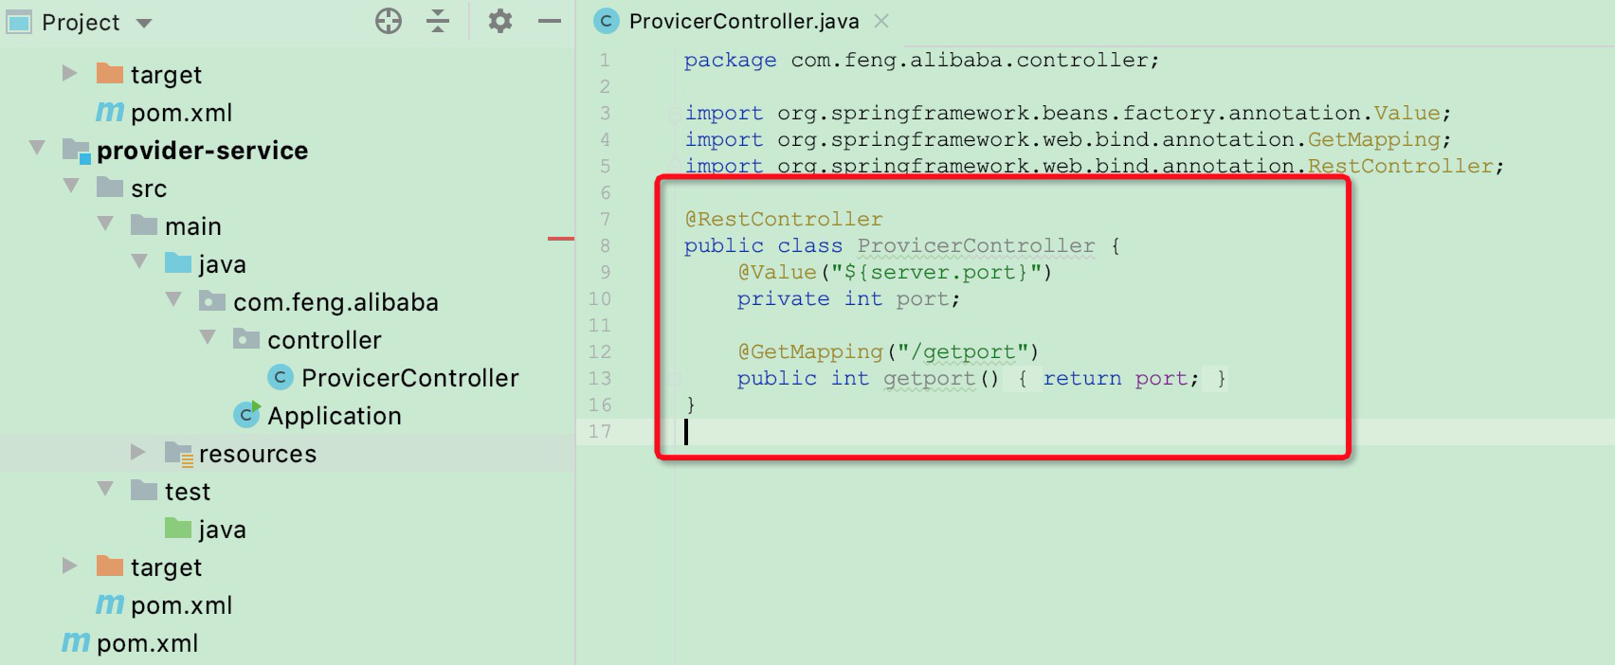Click the Collapse All icon in Project panel
Screen dimensions: 1615x665
pos(438,21)
